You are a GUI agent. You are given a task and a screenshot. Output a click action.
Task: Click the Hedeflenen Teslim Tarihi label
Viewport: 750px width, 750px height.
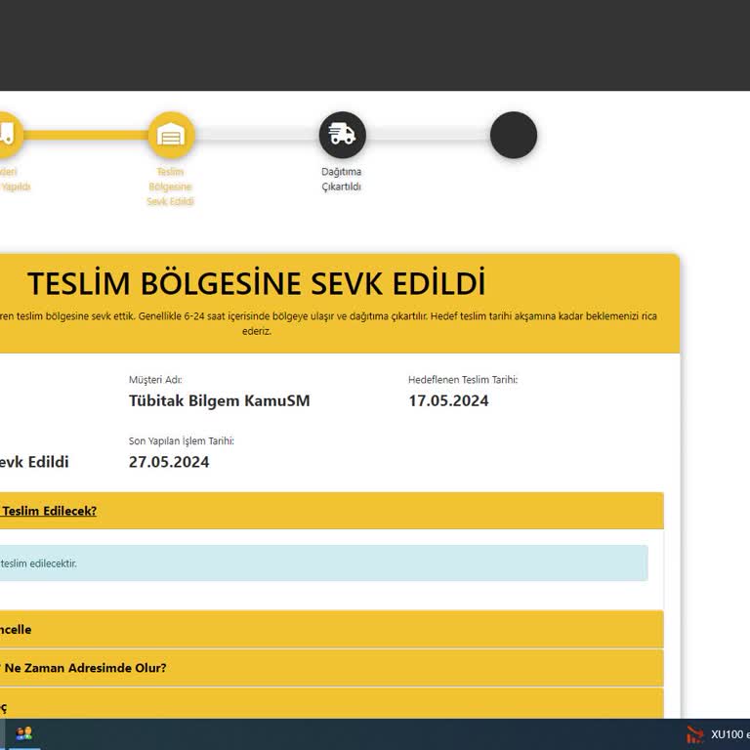point(463,380)
